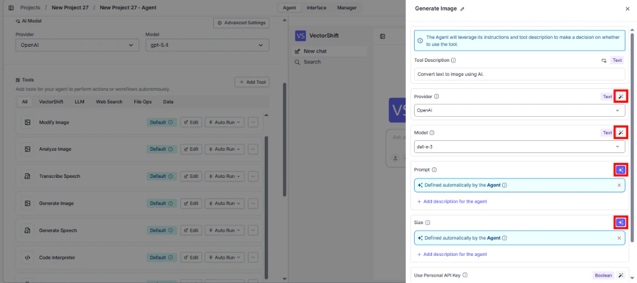Click the VS VectorShift logo icon
The height and width of the screenshot is (283, 637).
tap(301, 36)
